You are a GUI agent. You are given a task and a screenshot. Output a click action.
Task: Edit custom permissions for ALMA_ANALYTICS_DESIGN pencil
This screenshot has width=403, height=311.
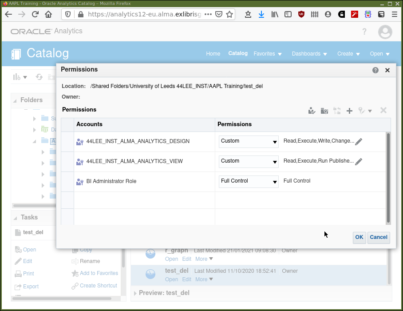(x=359, y=141)
